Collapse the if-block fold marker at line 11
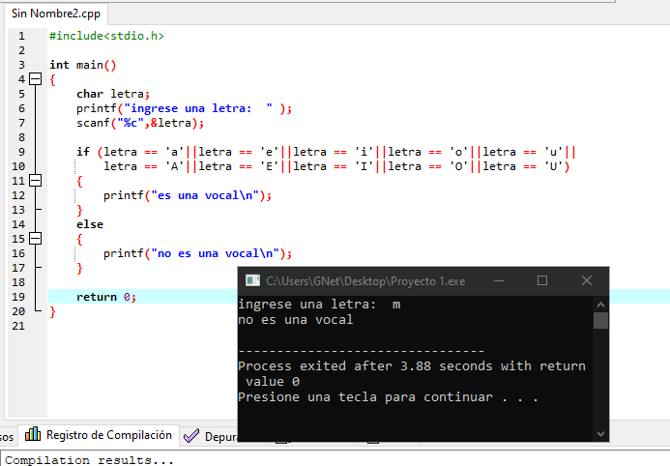 tap(36, 181)
